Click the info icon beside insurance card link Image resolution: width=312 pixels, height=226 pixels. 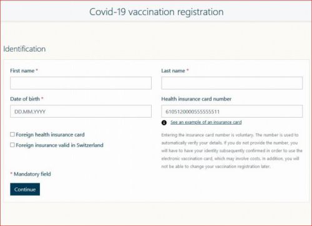coord(164,123)
